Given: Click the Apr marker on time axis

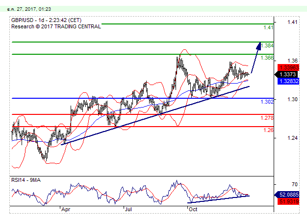Looking at the screenshot, I should pyautogui.click(x=67, y=209).
